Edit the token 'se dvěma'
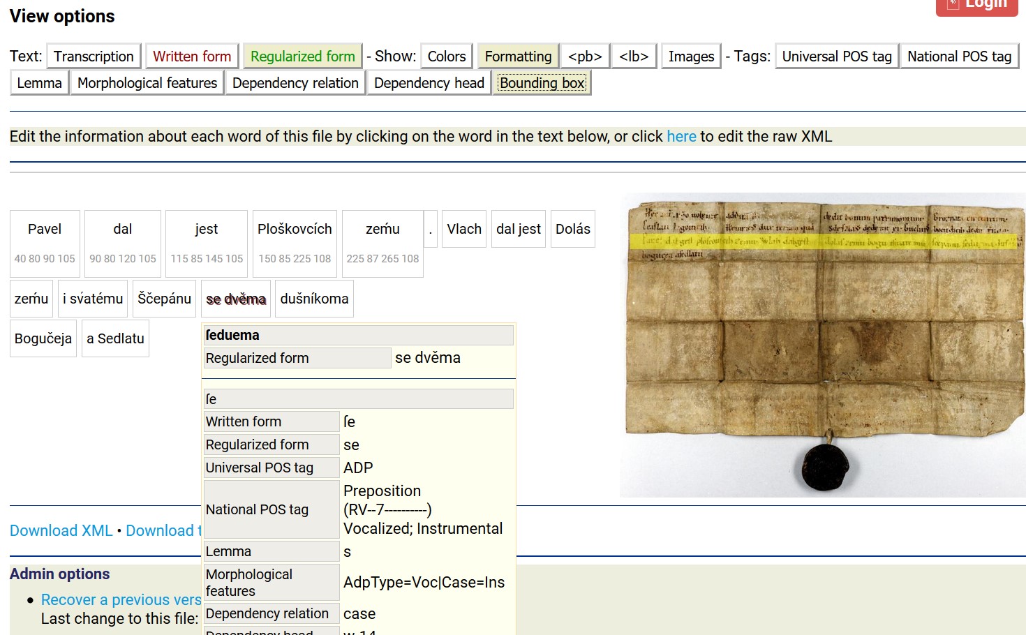 (236, 299)
